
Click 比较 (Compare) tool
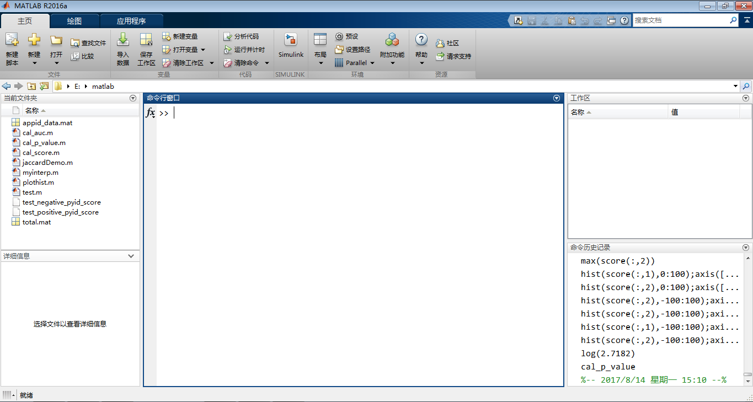[82, 56]
